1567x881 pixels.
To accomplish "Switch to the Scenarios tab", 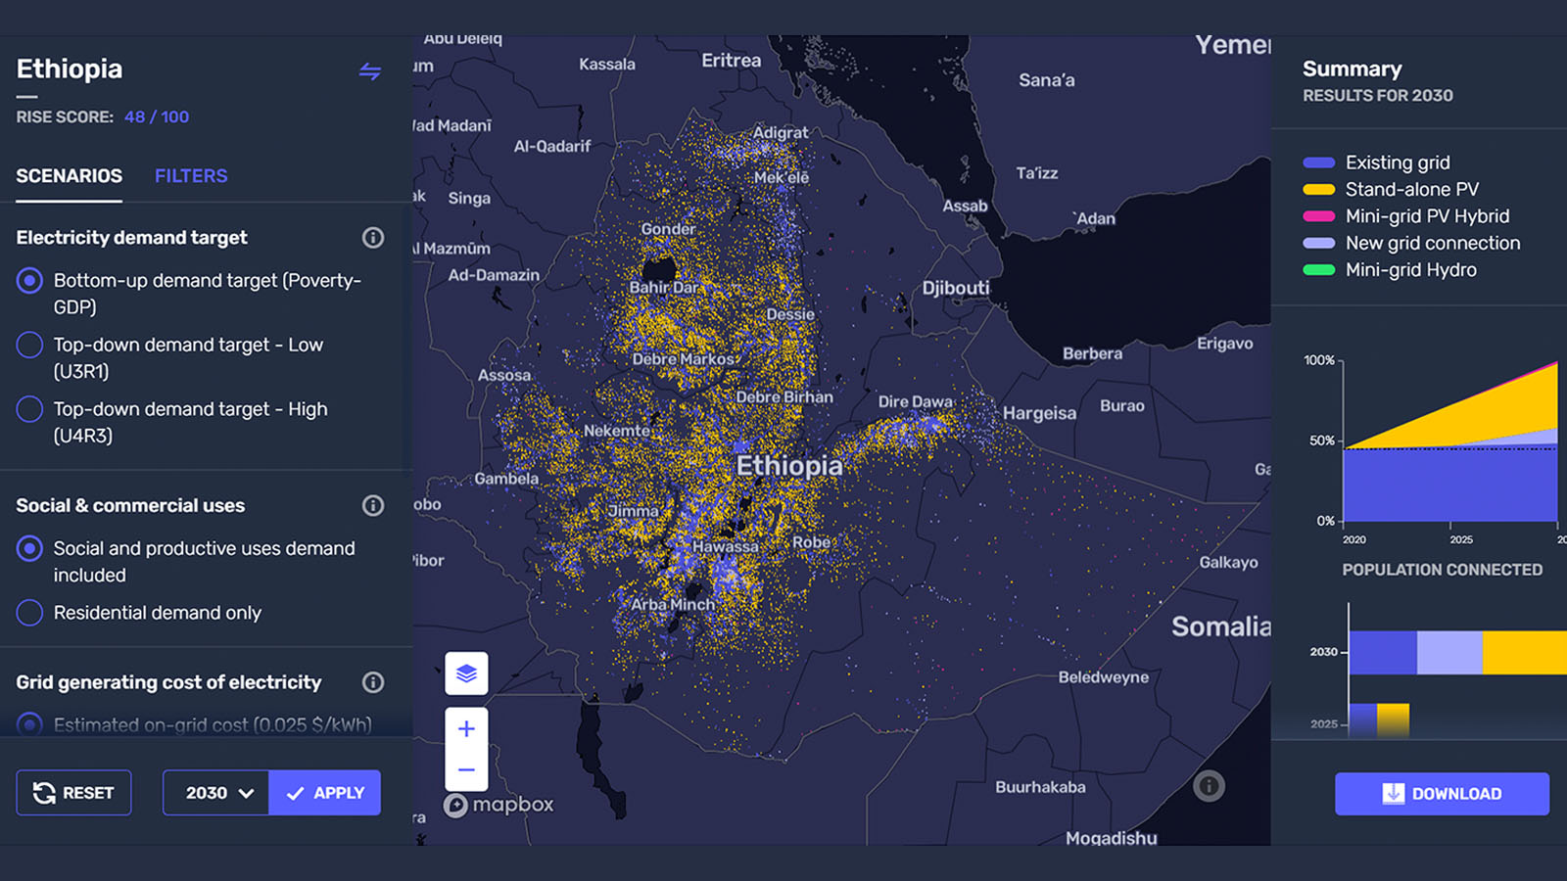I will [x=69, y=176].
